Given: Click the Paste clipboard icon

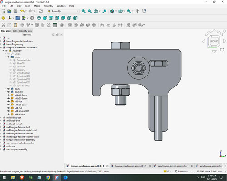Looking at the screenshot, I should pos(15,25).
